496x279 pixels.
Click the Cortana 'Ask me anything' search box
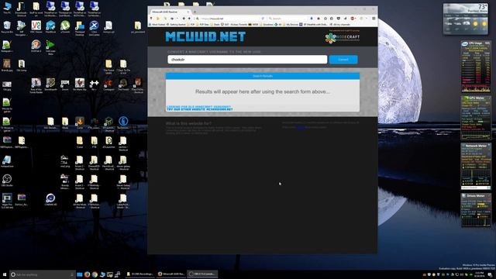tap(42, 274)
